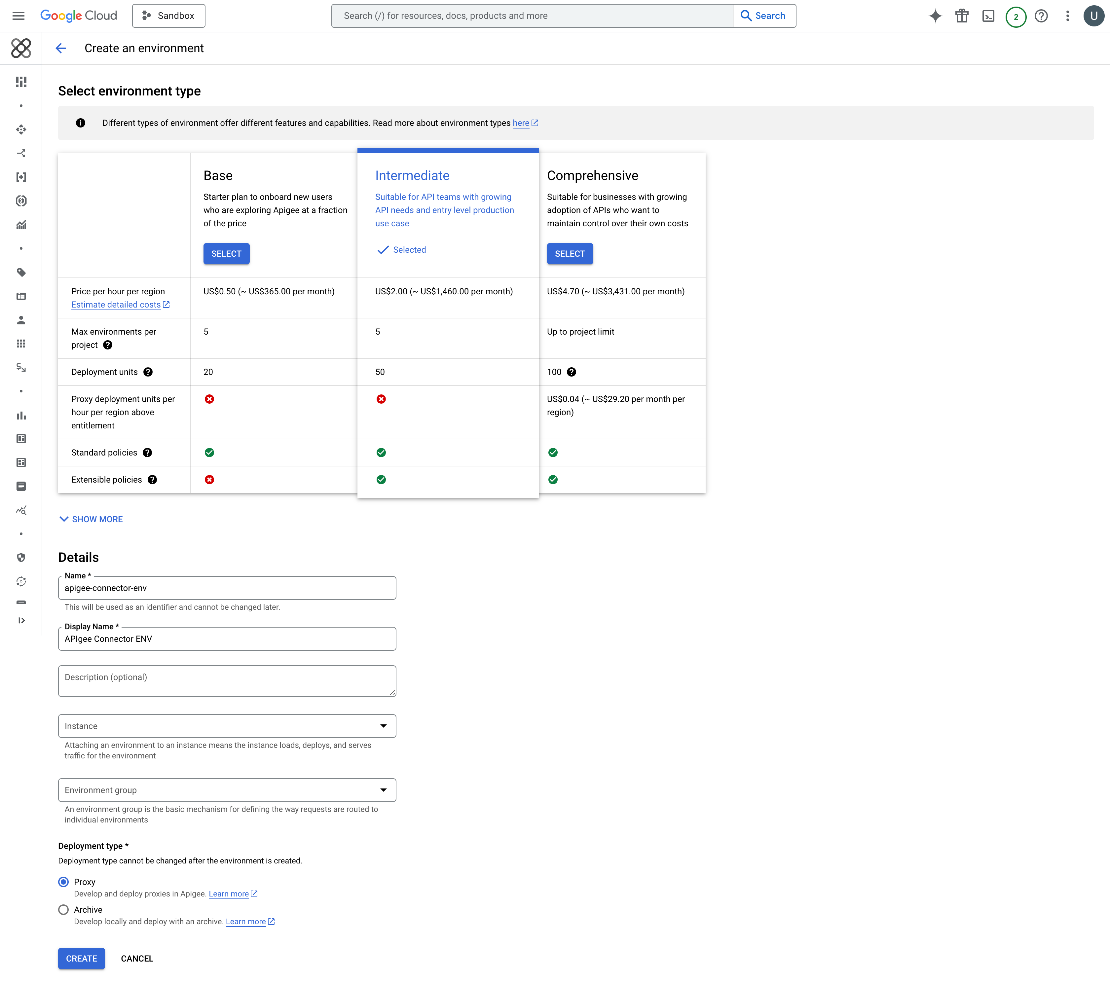1110x985 pixels.
Task: Click help icon next to Extensible policies
Action: 153,480
